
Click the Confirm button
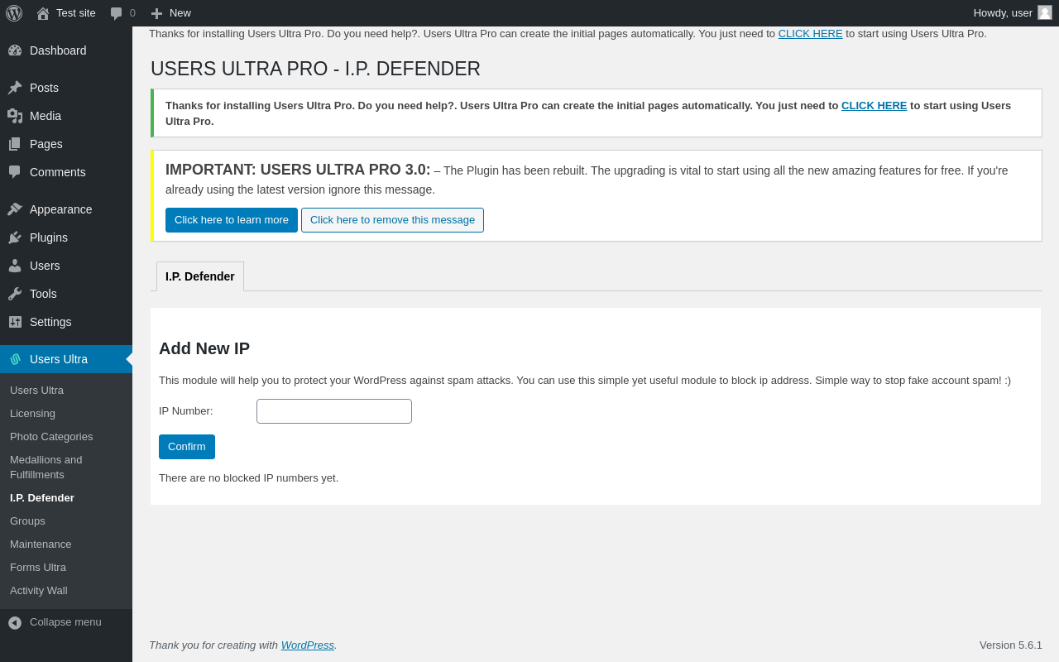[187, 447]
